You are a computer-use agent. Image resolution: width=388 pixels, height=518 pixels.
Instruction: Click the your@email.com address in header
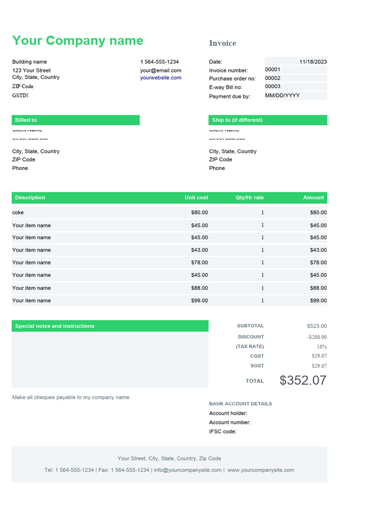point(161,70)
